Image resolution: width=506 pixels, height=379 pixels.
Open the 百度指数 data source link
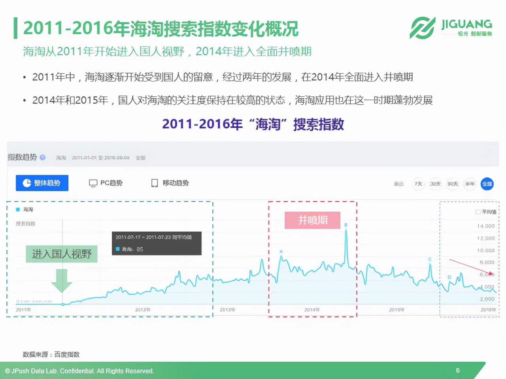(66, 355)
